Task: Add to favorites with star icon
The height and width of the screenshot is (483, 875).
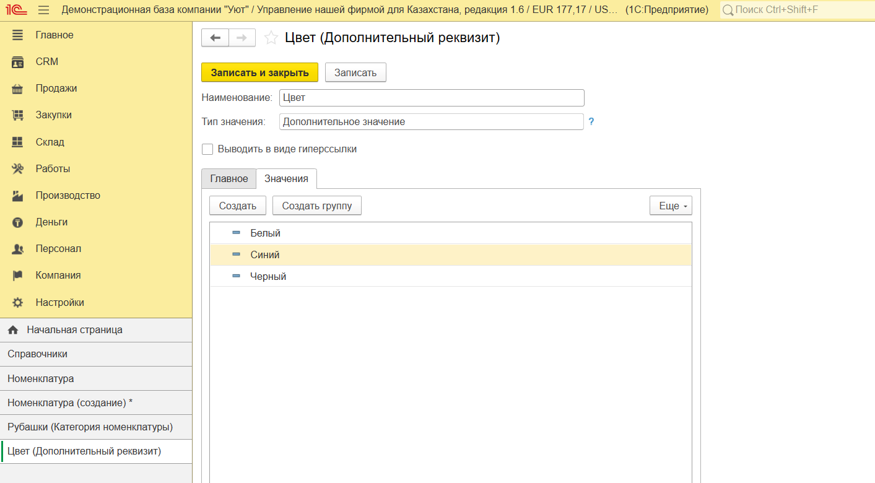Action: click(271, 38)
